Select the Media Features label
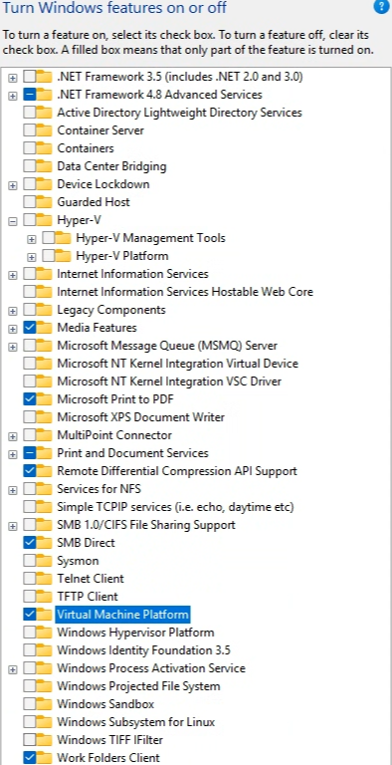This screenshot has height=765, width=392. (x=98, y=328)
